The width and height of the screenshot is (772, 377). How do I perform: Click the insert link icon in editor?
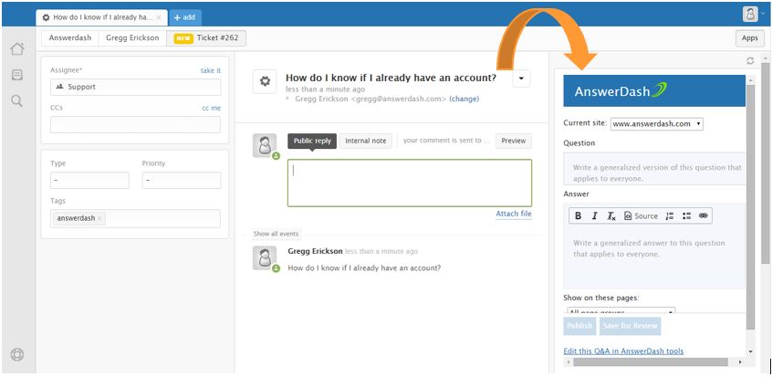coord(703,215)
